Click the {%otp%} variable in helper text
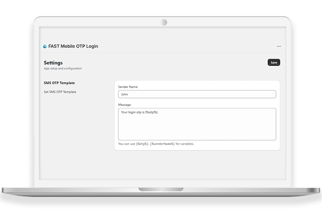 142,143
